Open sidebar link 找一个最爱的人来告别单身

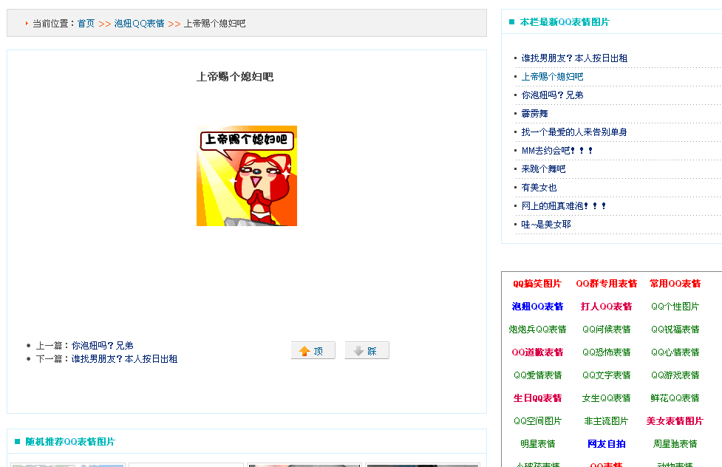pos(574,132)
